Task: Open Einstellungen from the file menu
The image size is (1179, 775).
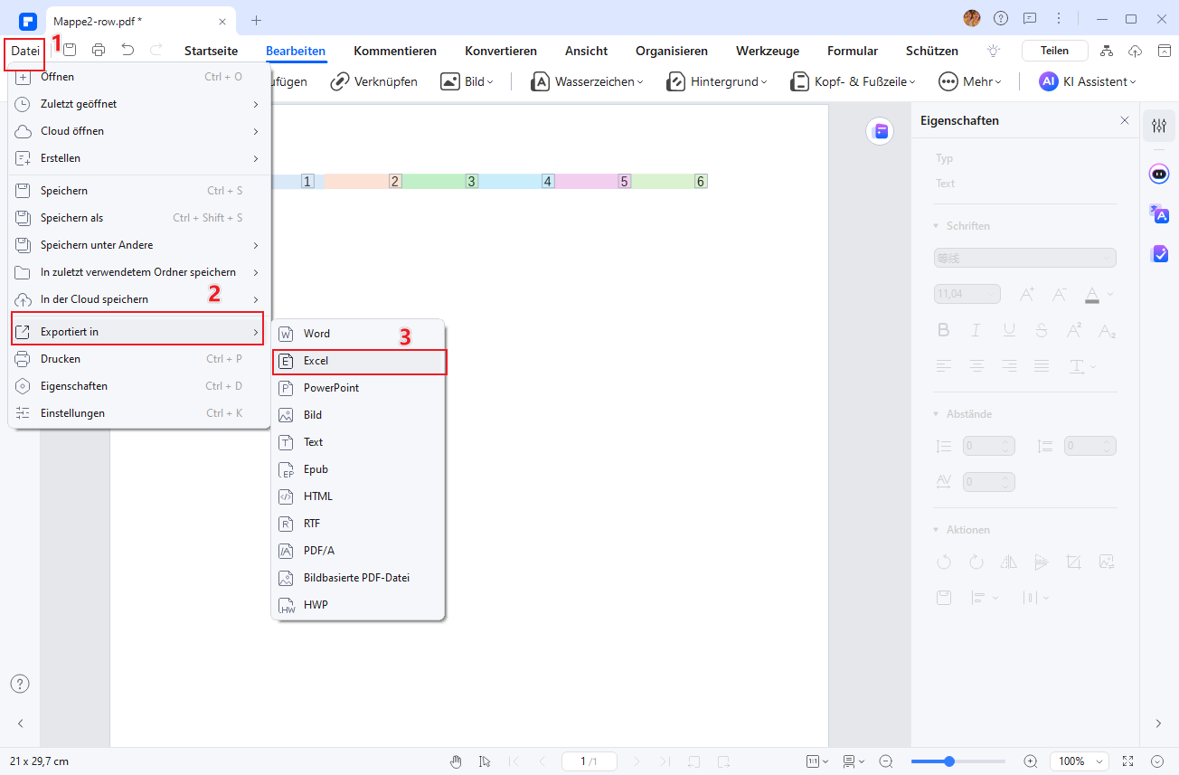Action: [x=139, y=413]
